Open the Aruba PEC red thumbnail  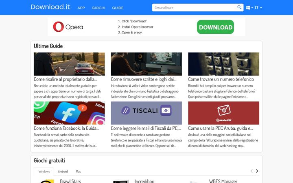(224, 113)
